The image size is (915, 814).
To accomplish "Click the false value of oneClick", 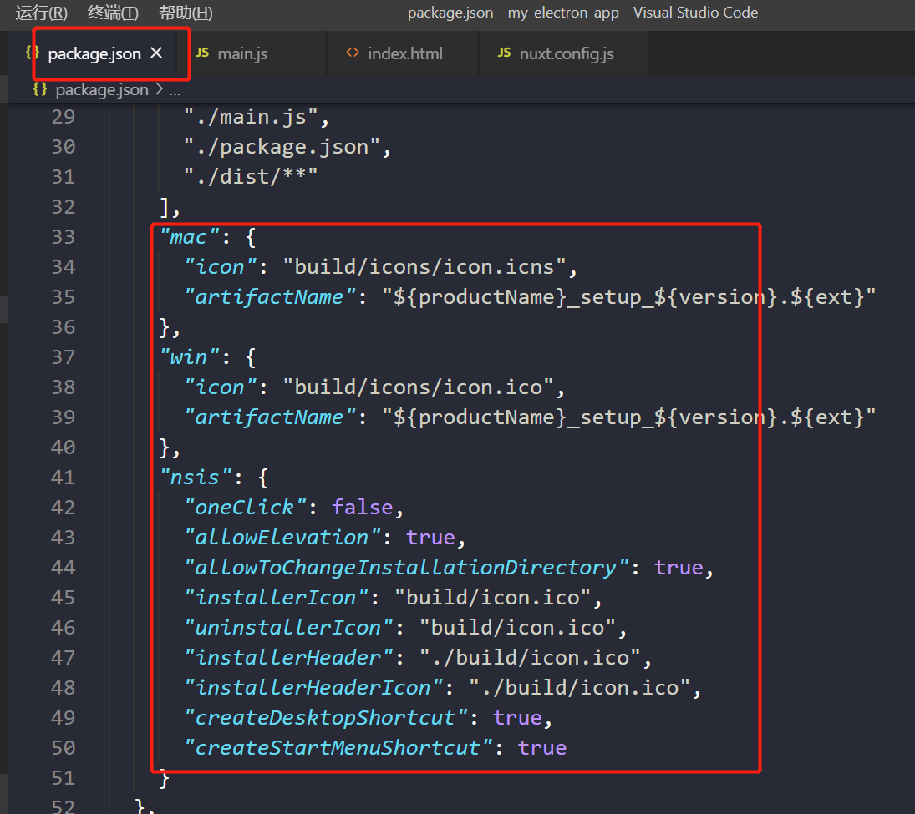I will pyautogui.click(x=363, y=508).
